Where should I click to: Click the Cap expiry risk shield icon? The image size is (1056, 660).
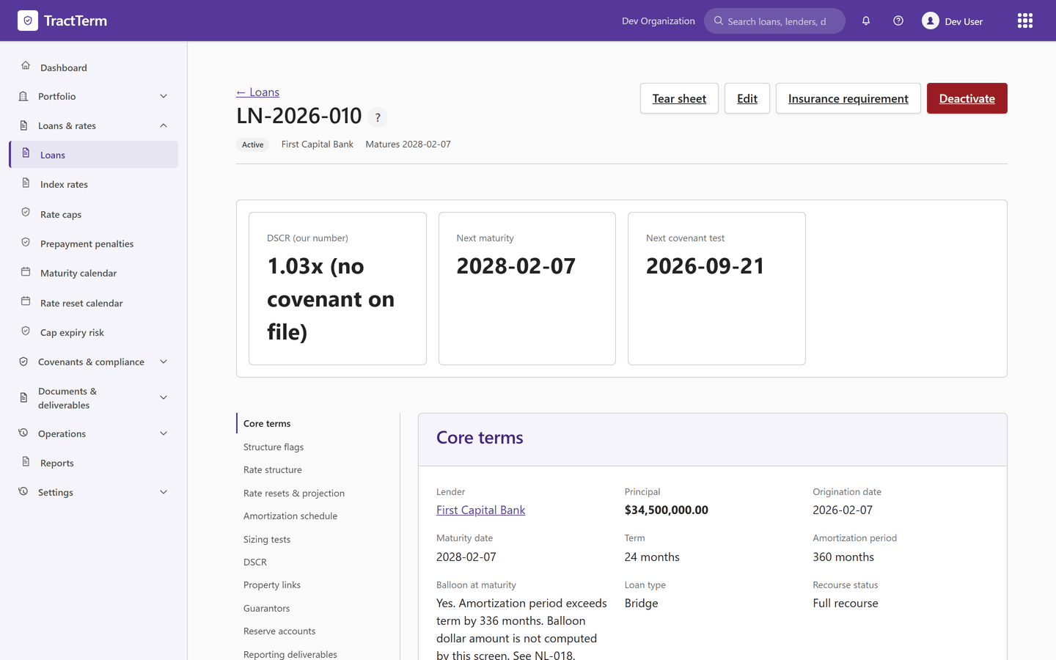pos(26,331)
